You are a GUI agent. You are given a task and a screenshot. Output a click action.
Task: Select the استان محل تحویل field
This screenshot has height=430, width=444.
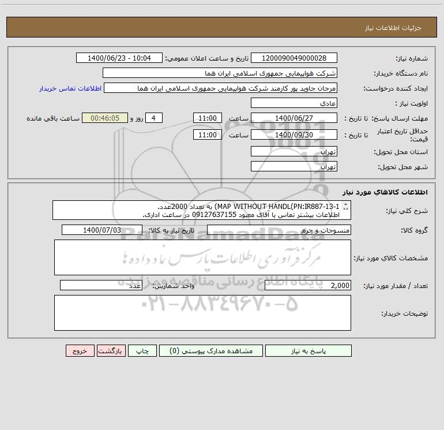[x=294, y=152]
